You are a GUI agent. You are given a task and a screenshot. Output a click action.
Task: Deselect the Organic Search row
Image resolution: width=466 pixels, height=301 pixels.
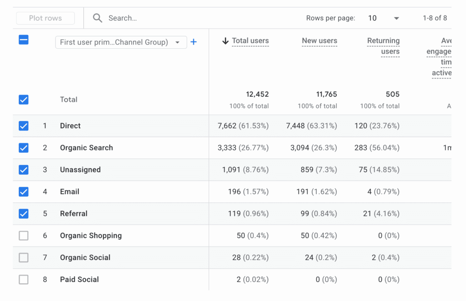pos(24,148)
